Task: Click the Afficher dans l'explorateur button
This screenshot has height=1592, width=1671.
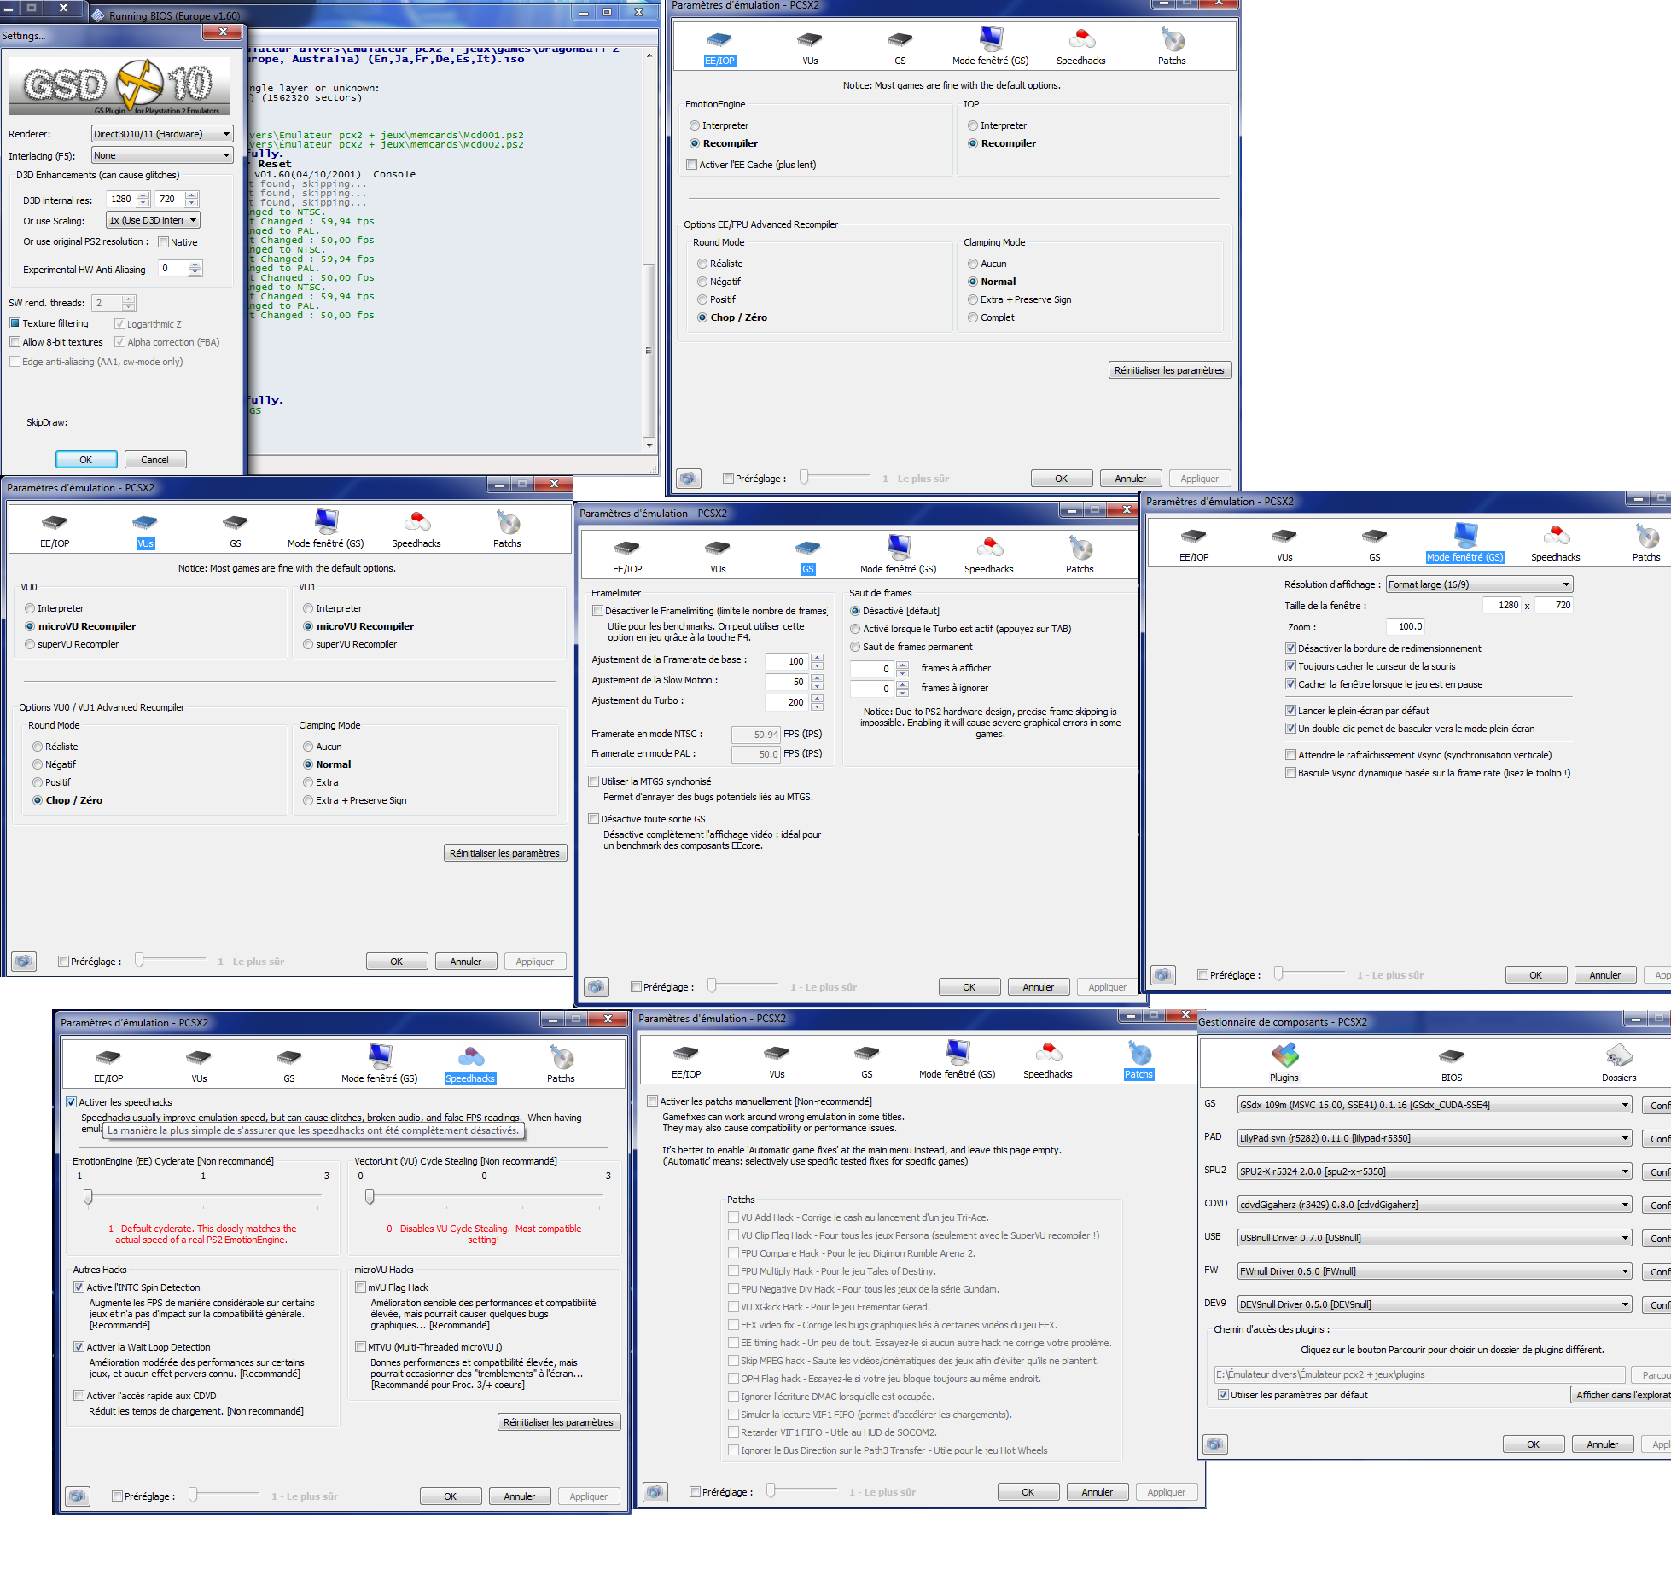Action: [1622, 1395]
